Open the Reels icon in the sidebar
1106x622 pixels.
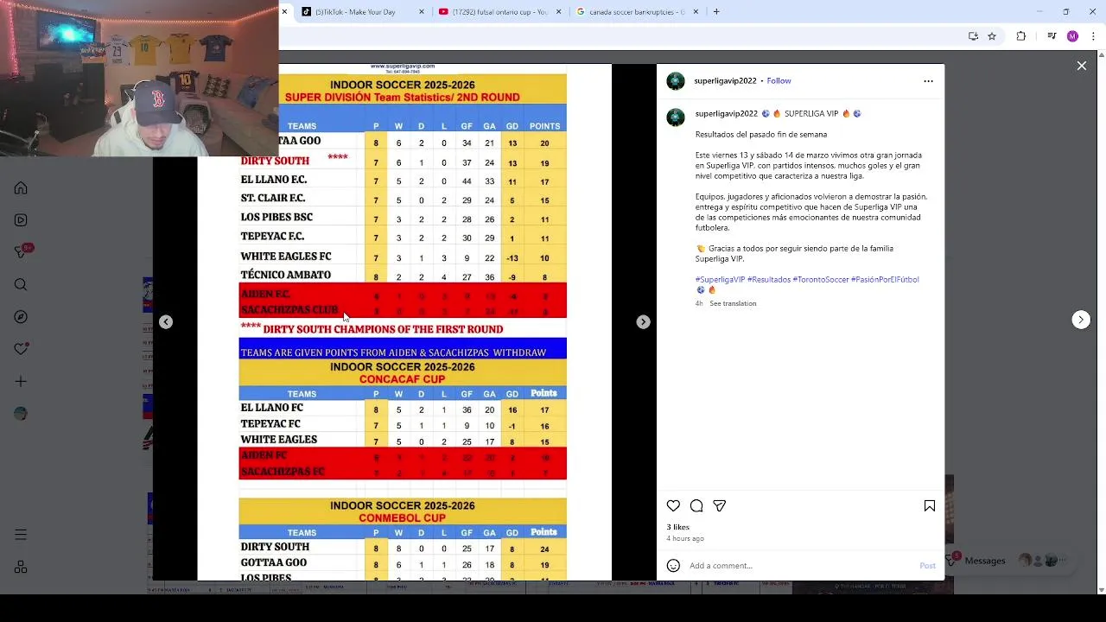[21, 220]
